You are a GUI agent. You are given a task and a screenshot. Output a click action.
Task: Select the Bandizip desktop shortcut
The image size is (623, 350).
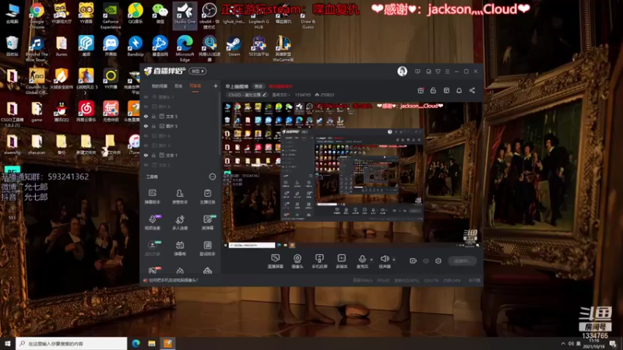(x=135, y=47)
